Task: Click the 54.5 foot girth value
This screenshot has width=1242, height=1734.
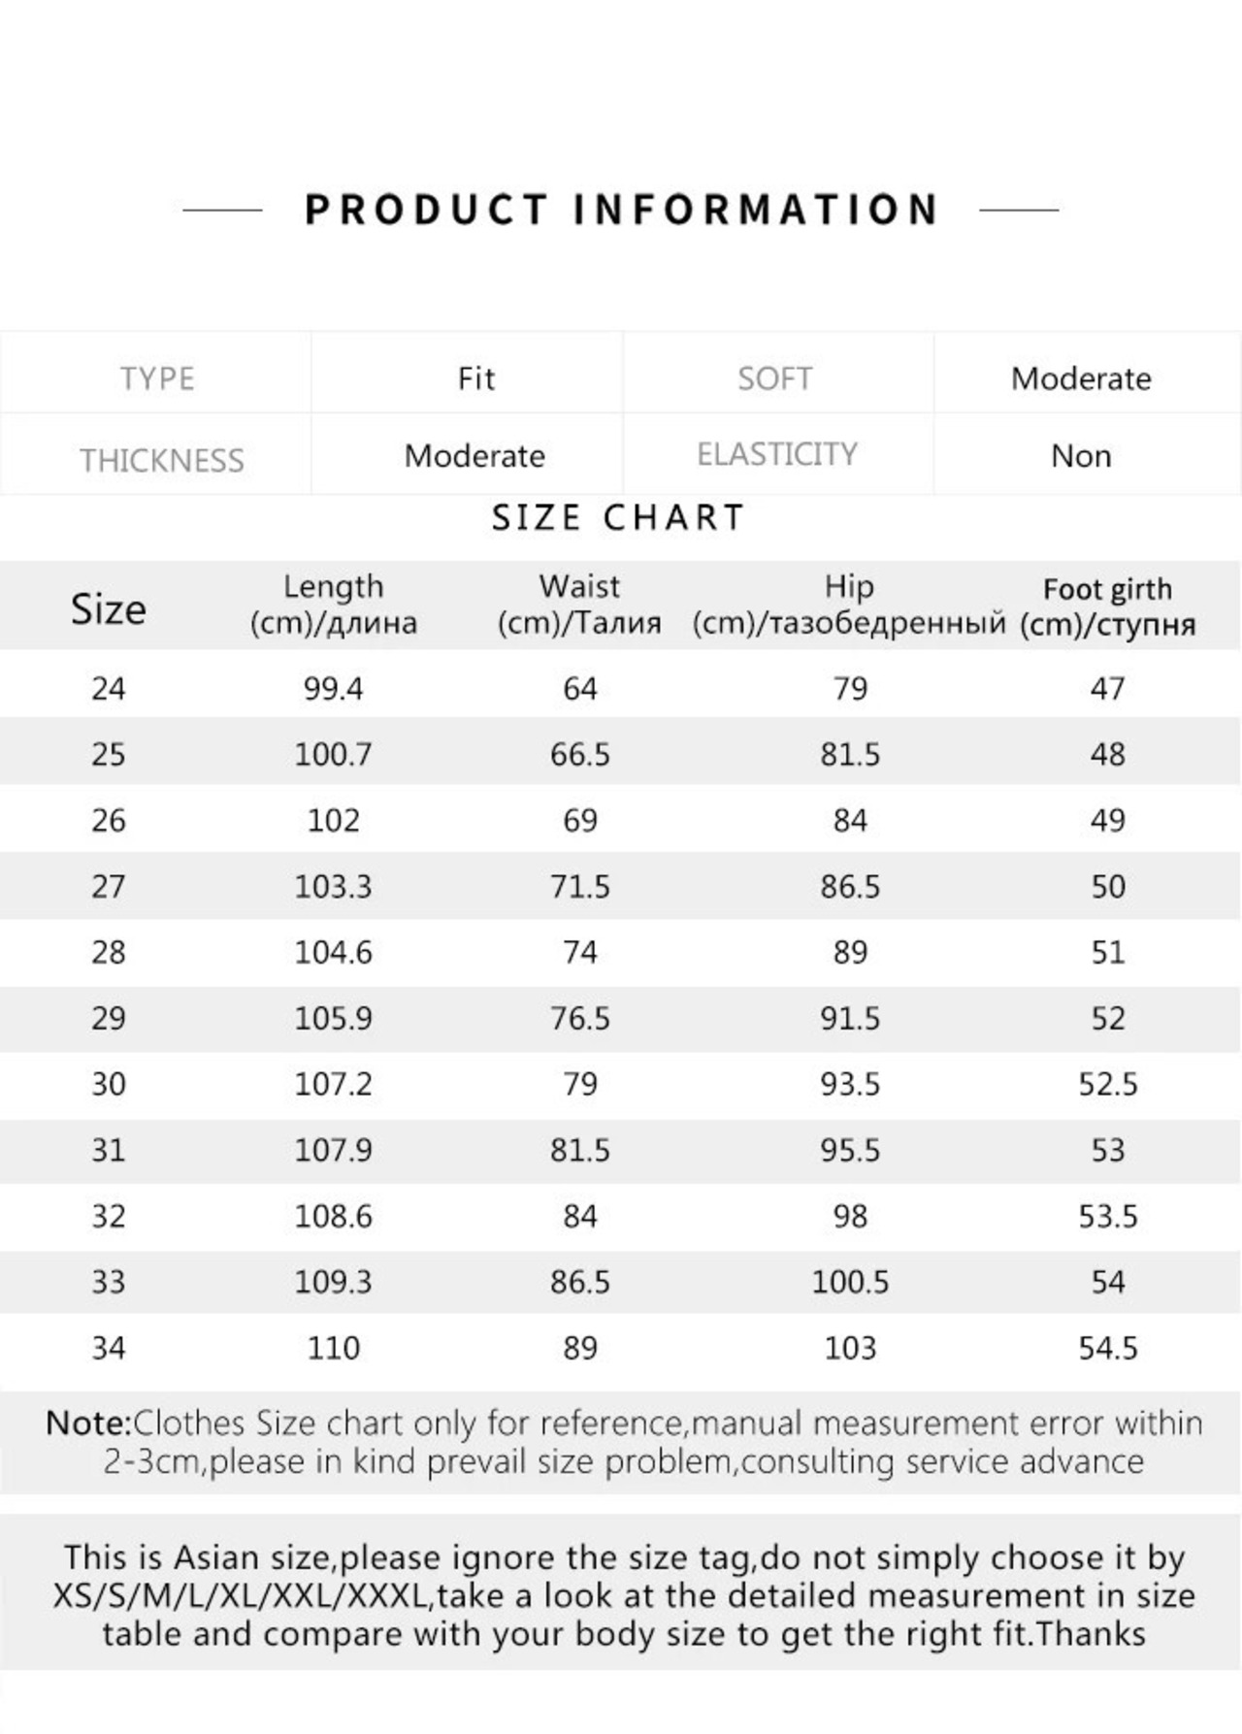Action: [1107, 1349]
